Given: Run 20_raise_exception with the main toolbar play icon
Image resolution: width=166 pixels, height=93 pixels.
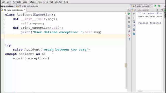Looking at the screenshot, I should click(x=155, y=6).
